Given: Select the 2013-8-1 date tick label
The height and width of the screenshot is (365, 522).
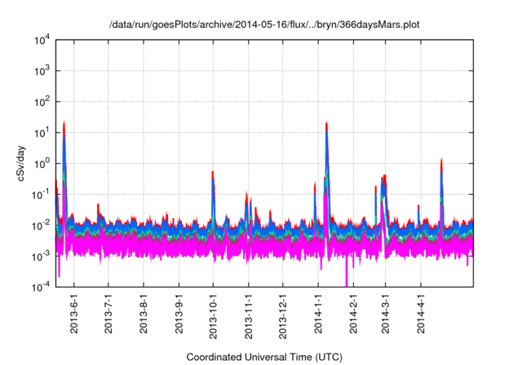Looking at the screenshot, I should pos(144,313).
